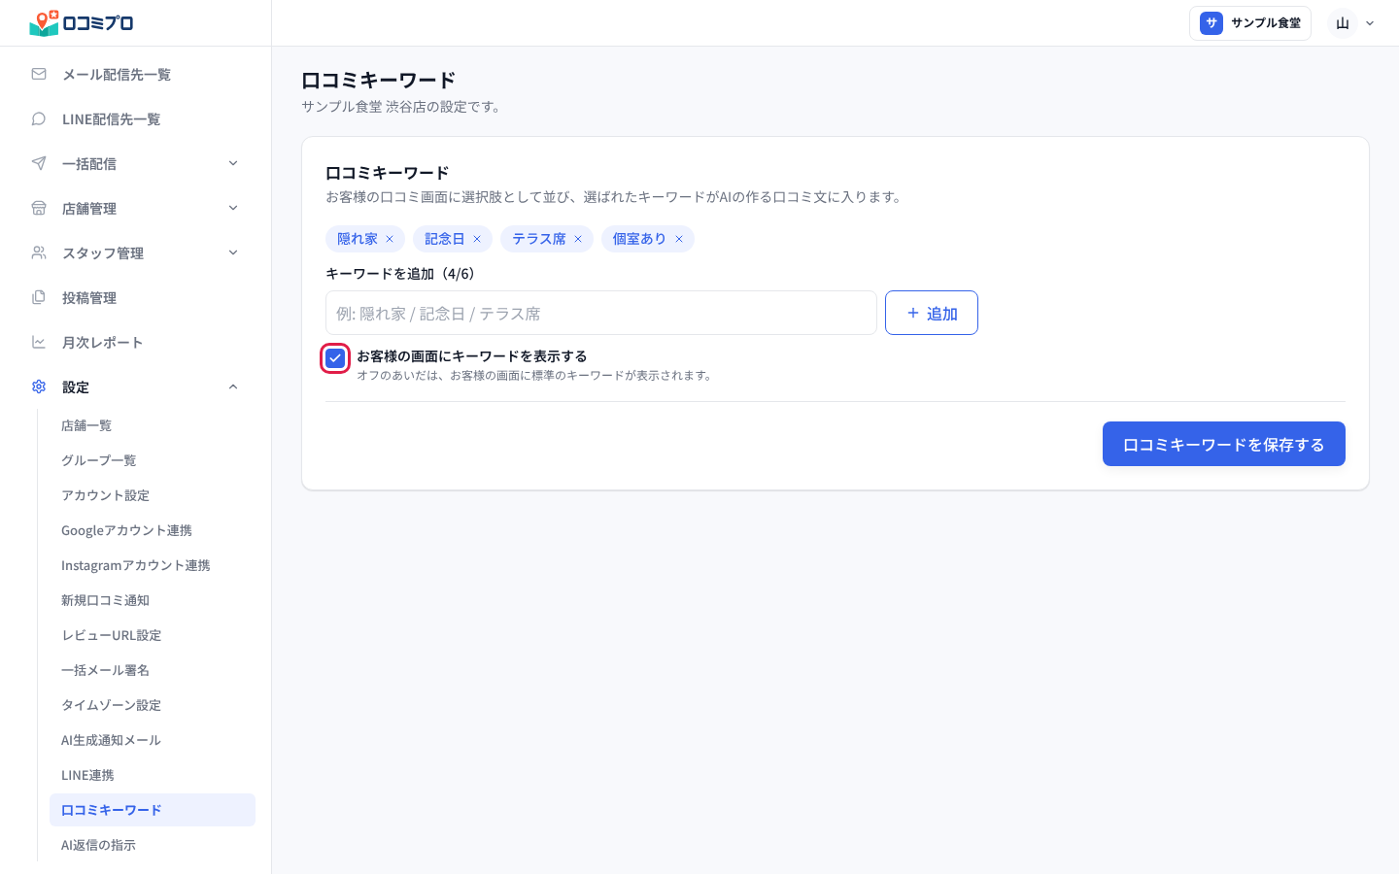This screenshot has height=874, width=1399.
Task: Open 一括メール署名 settings
Action: click(153, 670)
